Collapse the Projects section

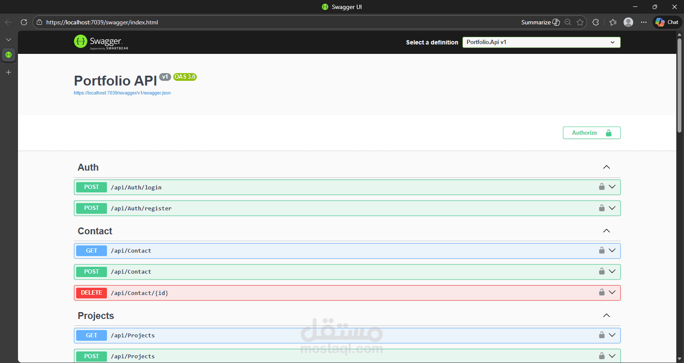pyautogui.click(x=607, y=316)
